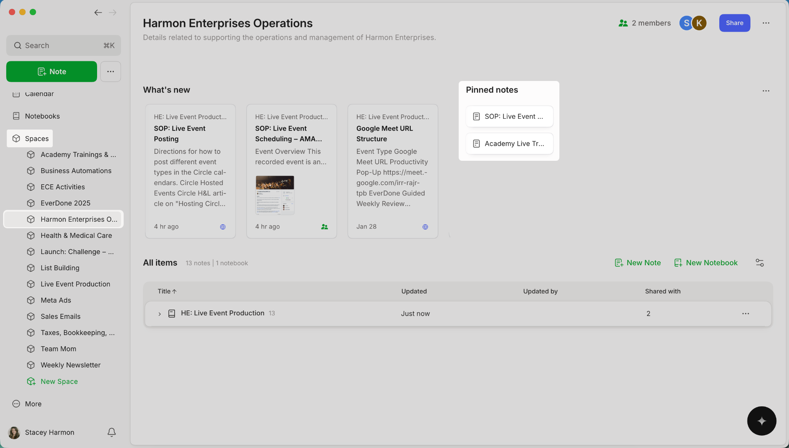Open the Notebooks sidebar item
The height and width of the screenshot is (448, 789).
point(42,116)
